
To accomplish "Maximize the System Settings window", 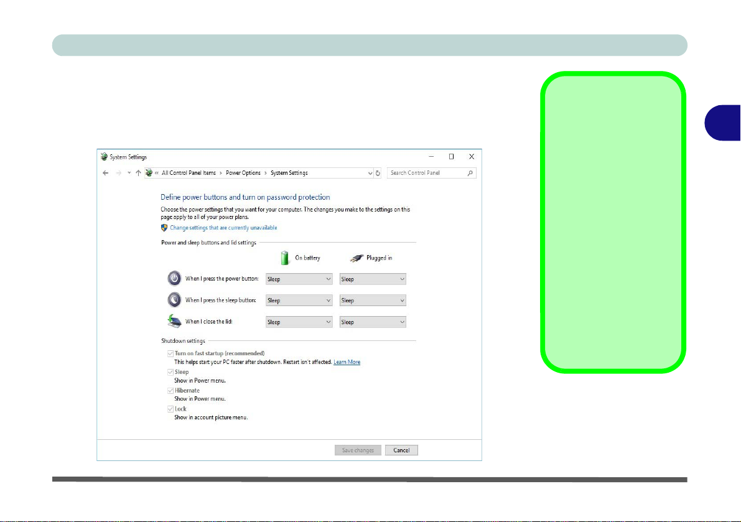I will (451, 156).
